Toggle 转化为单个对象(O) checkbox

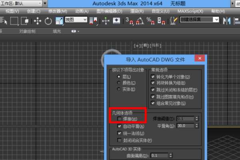point(153,76)
